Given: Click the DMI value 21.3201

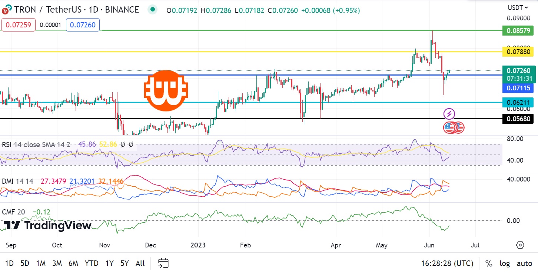Looking at the screenshot, I should pyautogui.click(x=82, y=182).
